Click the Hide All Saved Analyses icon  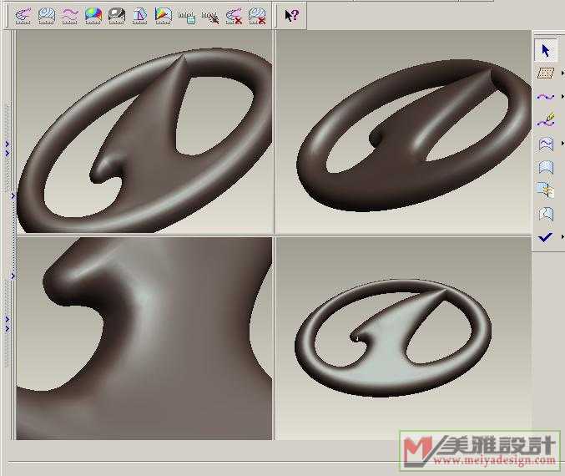[x=210, y=17]
